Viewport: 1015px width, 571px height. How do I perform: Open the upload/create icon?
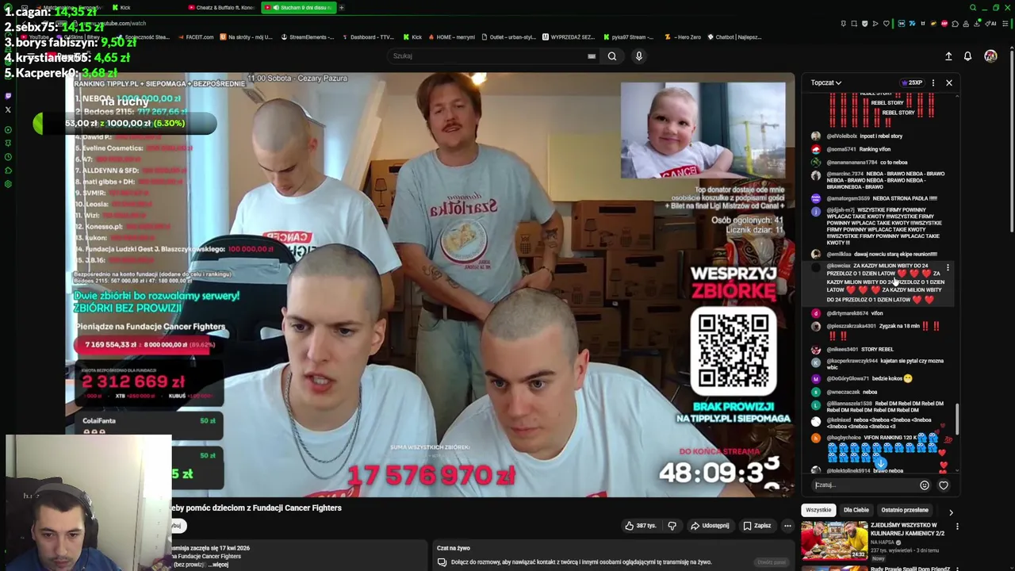948,56
